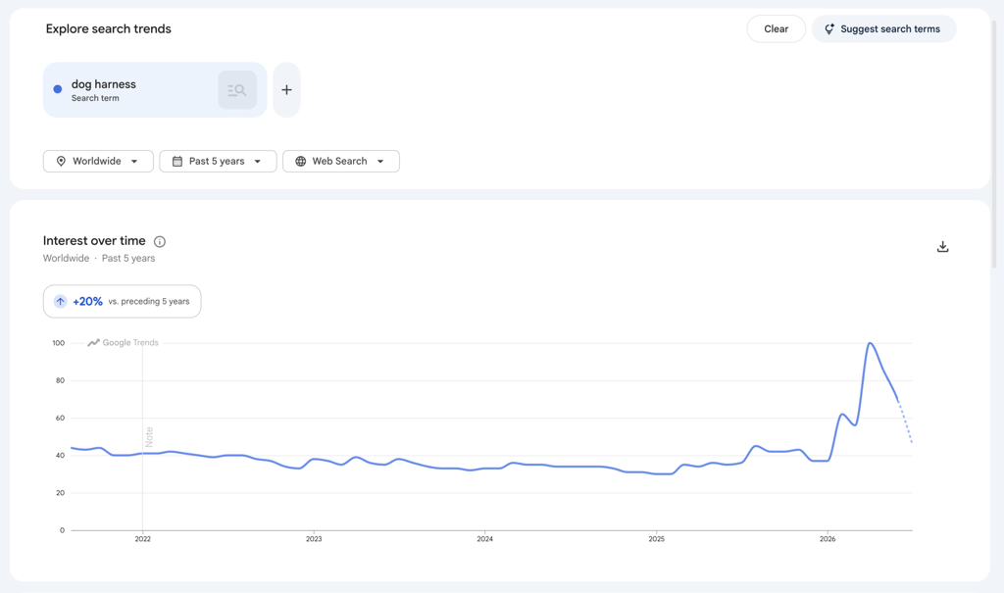The height and width of the screenshot is (593, 1004).
Task: Open Suggest search terms
Action: [x=883, y=28]
